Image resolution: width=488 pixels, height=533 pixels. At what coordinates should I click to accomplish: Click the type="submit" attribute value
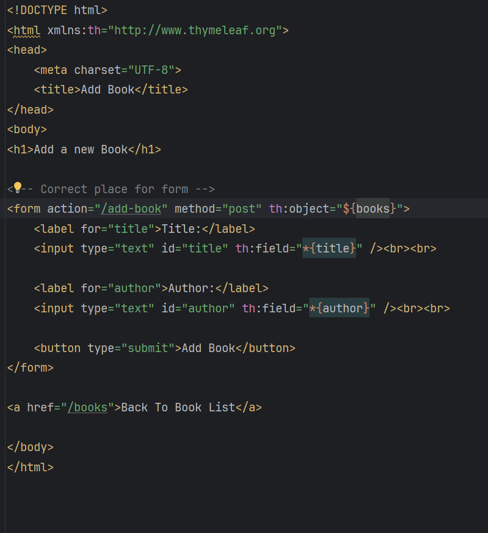[x=148, y=348]
